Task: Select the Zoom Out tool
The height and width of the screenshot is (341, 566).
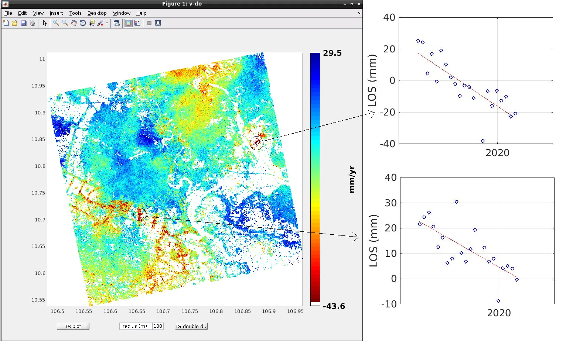Action: (x=65, y=23)
